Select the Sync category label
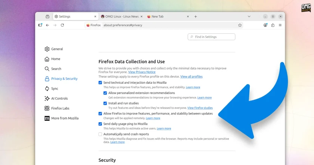 pyautogui.click(x=55, y=89)
